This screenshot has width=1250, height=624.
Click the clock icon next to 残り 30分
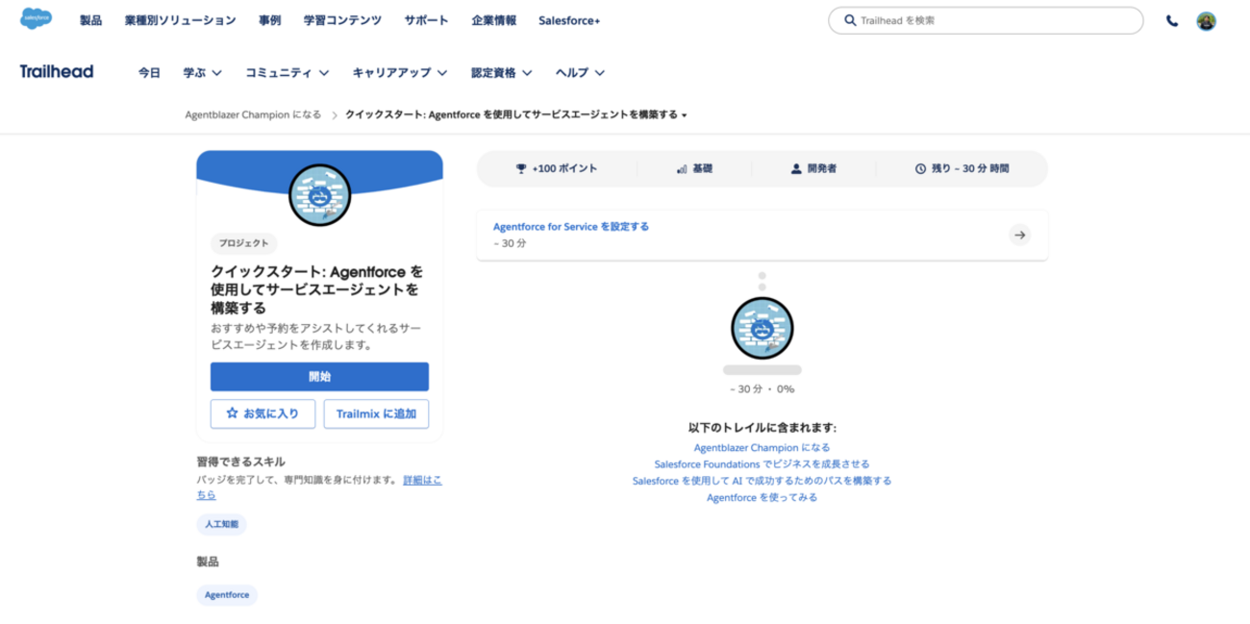[919, 167]
